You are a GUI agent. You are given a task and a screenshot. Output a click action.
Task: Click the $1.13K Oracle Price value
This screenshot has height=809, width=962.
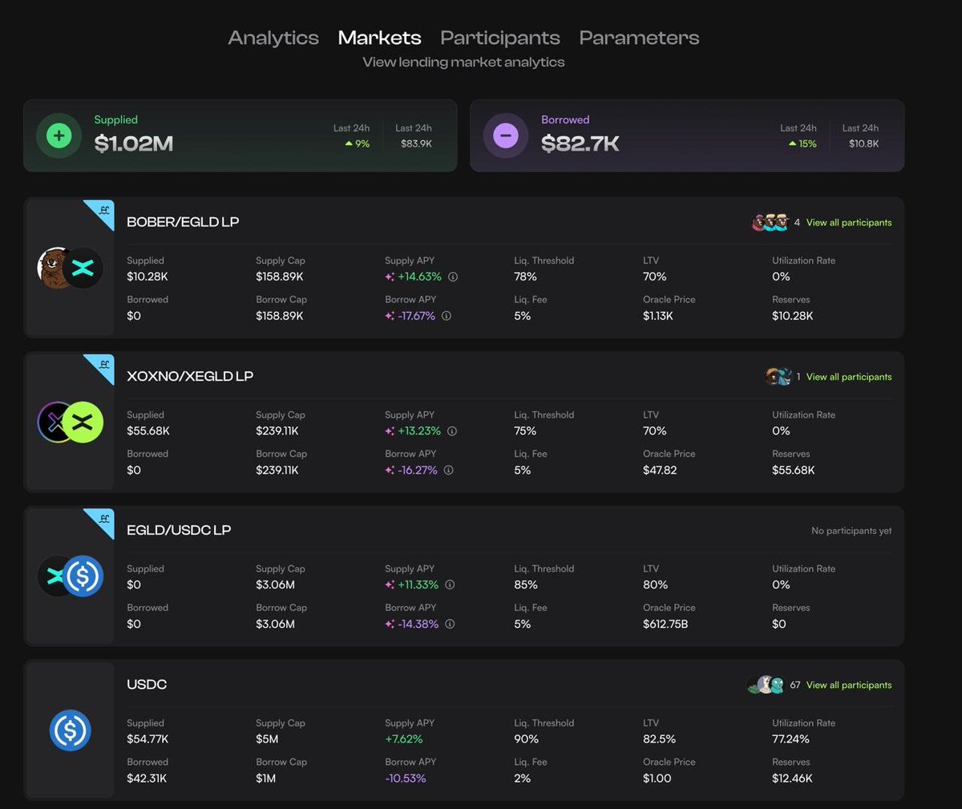pyautogui.click(x=658, y=316)
